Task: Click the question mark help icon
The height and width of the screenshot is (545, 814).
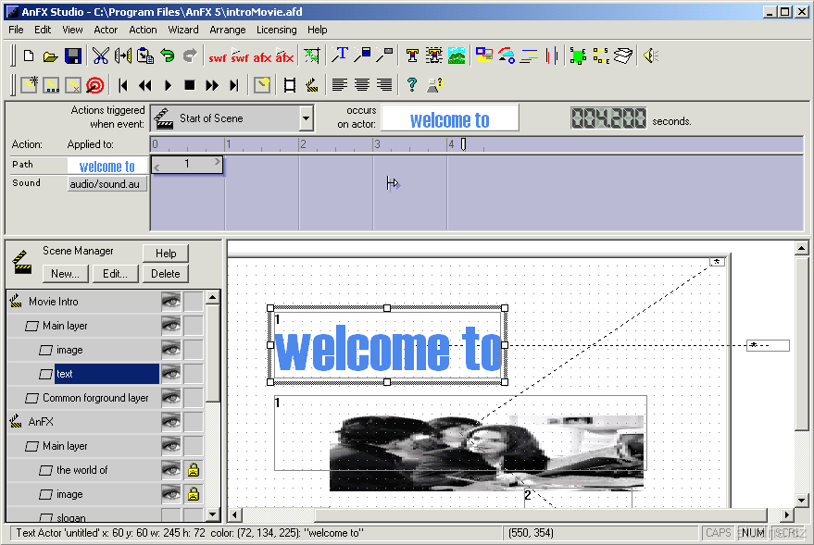Action: pos(411,85)
